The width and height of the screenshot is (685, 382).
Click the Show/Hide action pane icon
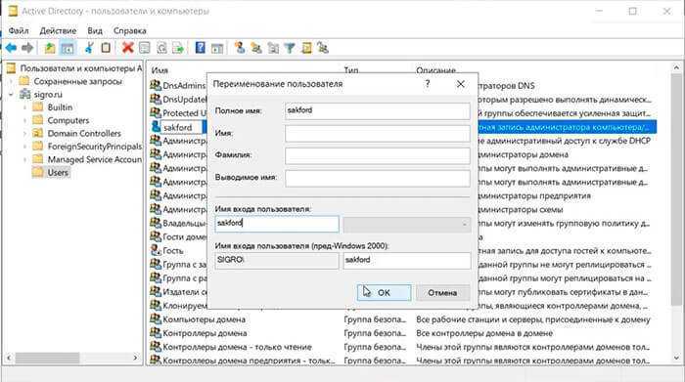click(217, 48)
